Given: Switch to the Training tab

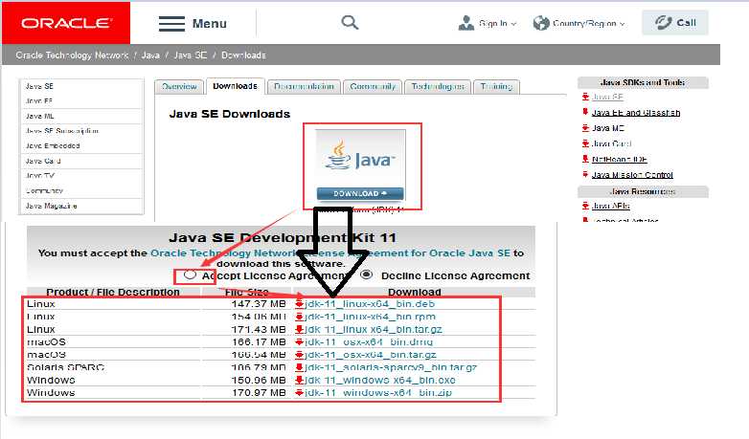Looking at the screenshot, I should pos(497,86).
